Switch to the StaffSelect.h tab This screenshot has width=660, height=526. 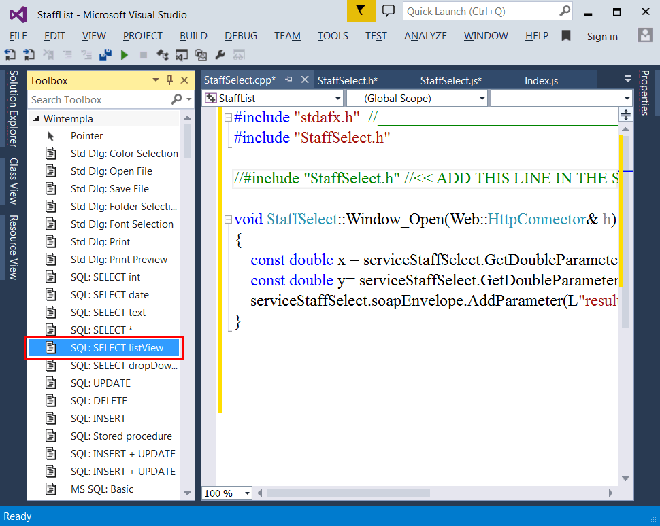[x=348, y=81]
